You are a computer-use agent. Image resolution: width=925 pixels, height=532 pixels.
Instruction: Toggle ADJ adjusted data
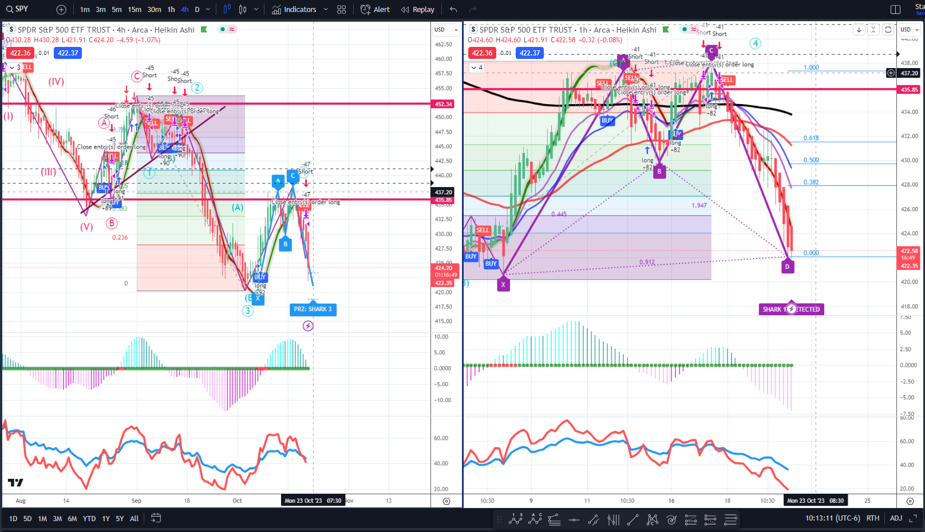(896, 518)
